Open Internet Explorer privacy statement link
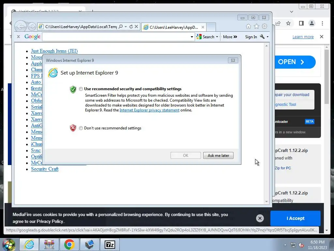The width and height of the screenshot is (334, 251). 149,110
